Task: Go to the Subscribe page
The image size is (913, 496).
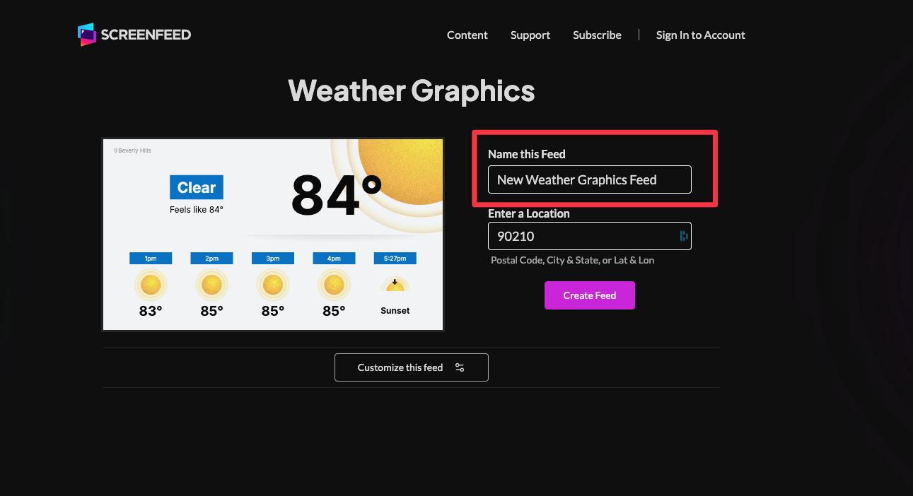Action: pos(597,35)
